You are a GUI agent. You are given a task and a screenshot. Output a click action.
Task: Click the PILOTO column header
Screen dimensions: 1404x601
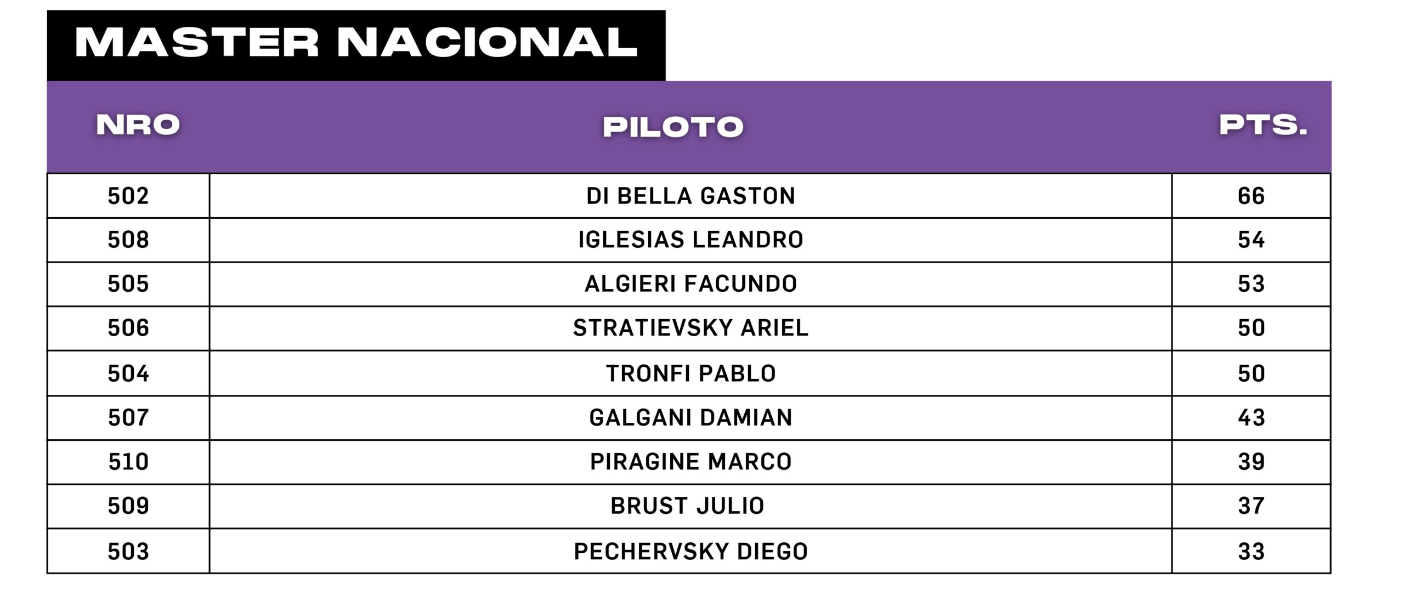click(673, 127)
